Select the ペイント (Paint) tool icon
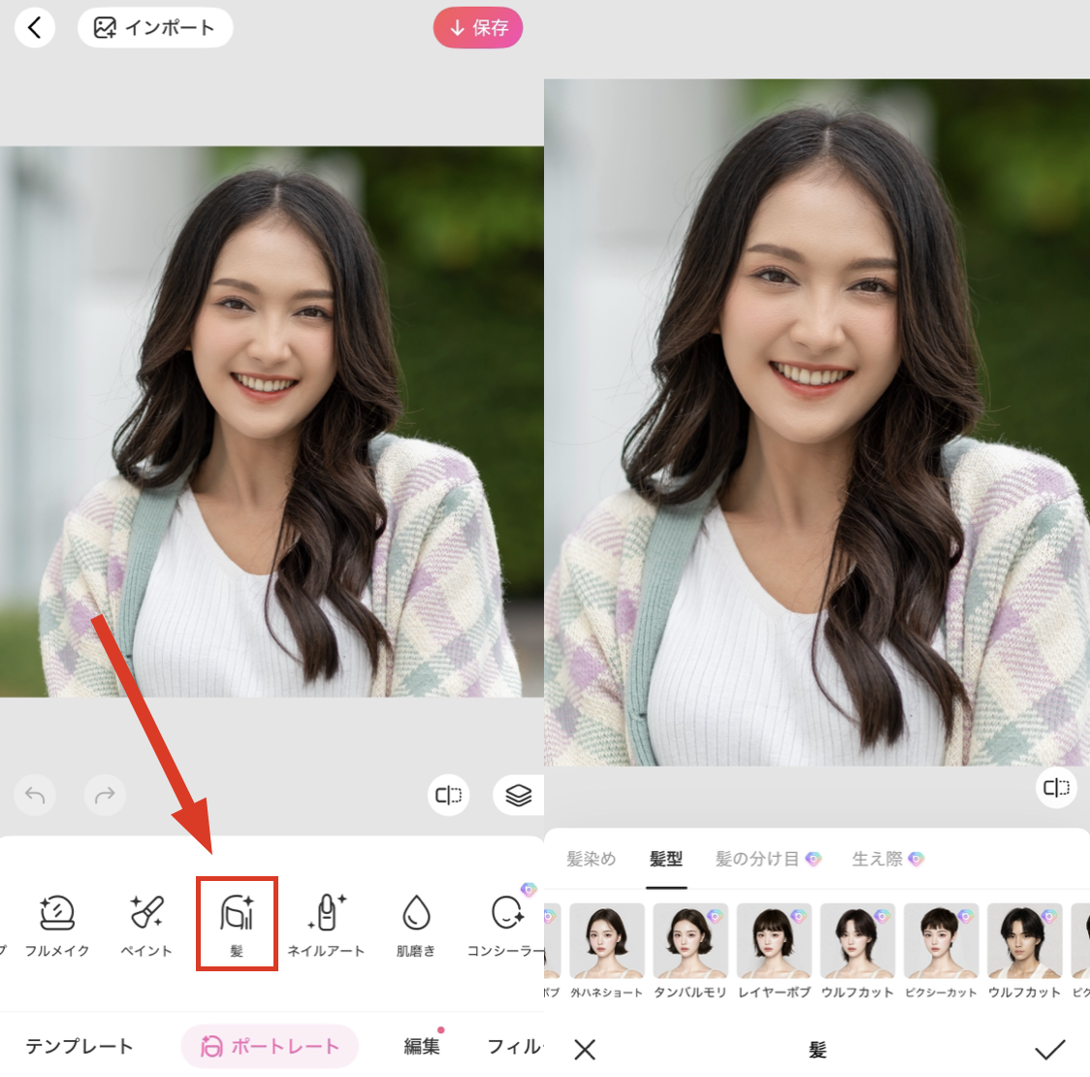The width and height of the screenshot is (1090, 1077). pyautogui.click(x=145, y=922)
